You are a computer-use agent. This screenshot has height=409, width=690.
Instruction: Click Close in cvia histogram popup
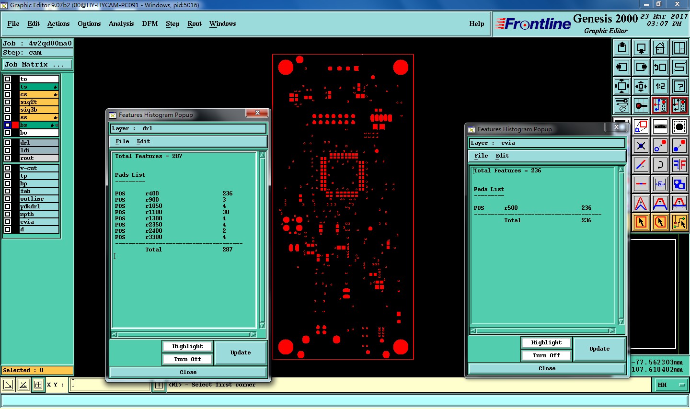(547, 368)
